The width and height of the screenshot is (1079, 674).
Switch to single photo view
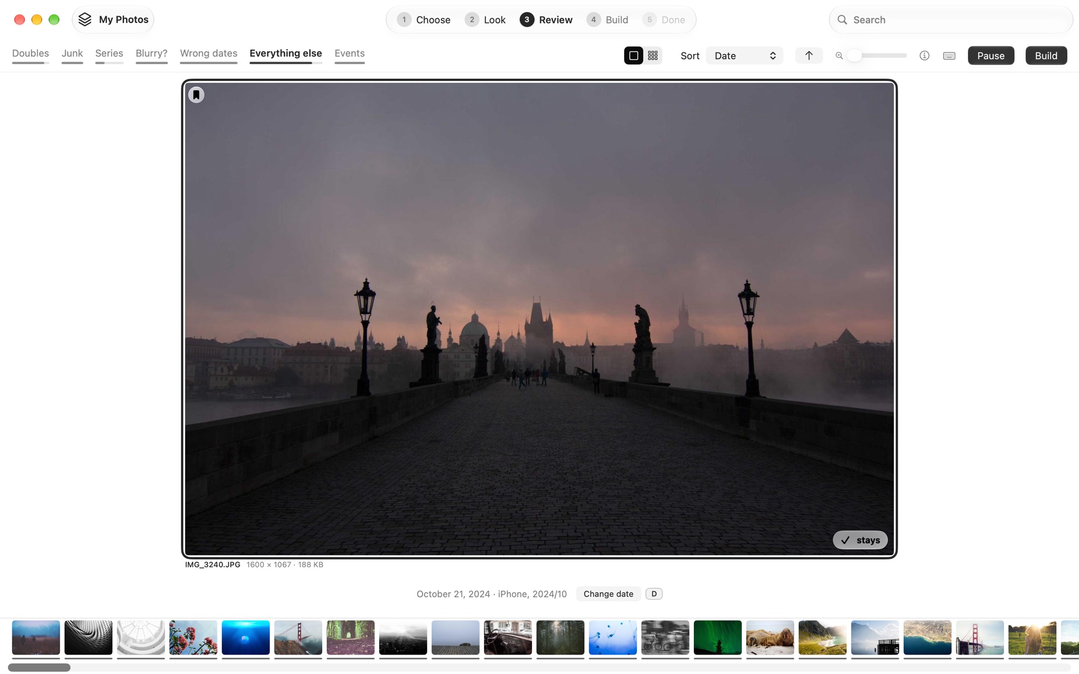pyautogui.click(x=633, y=56)
